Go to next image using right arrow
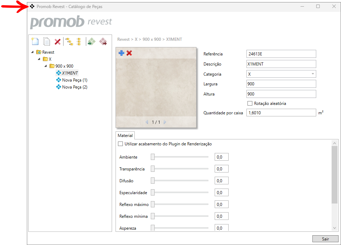Image resolution: width=341 pixels, height=245 pixels. click(x=165, y=122)
